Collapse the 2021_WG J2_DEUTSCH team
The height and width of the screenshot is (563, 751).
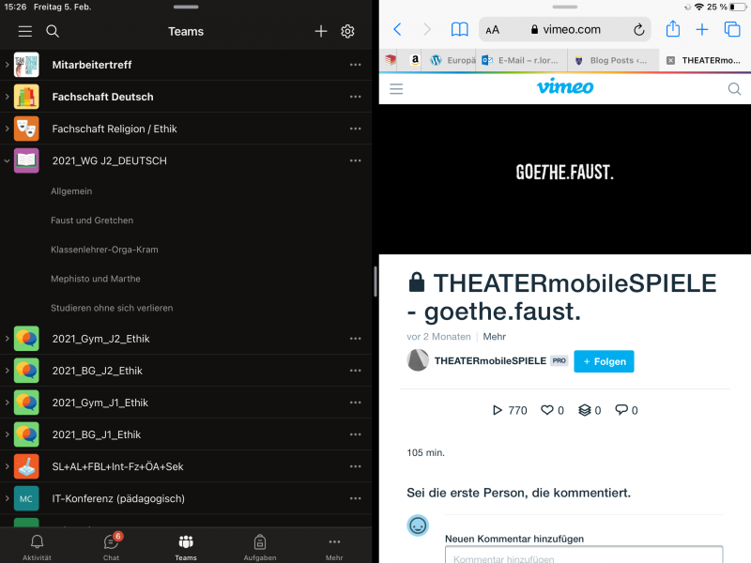pyautogui.click(x=7, y=160)
